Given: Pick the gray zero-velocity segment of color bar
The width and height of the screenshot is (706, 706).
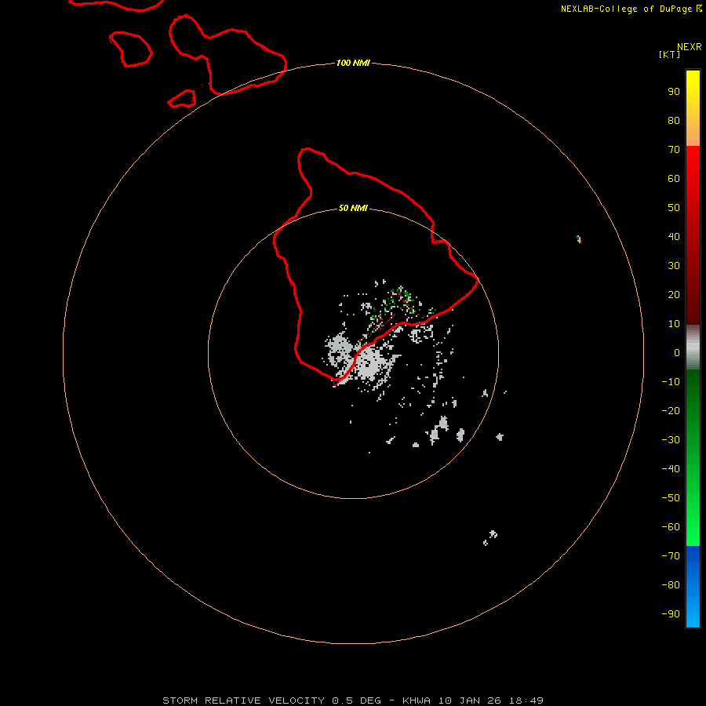Looking at the screenshot, I should coord(693,348).
